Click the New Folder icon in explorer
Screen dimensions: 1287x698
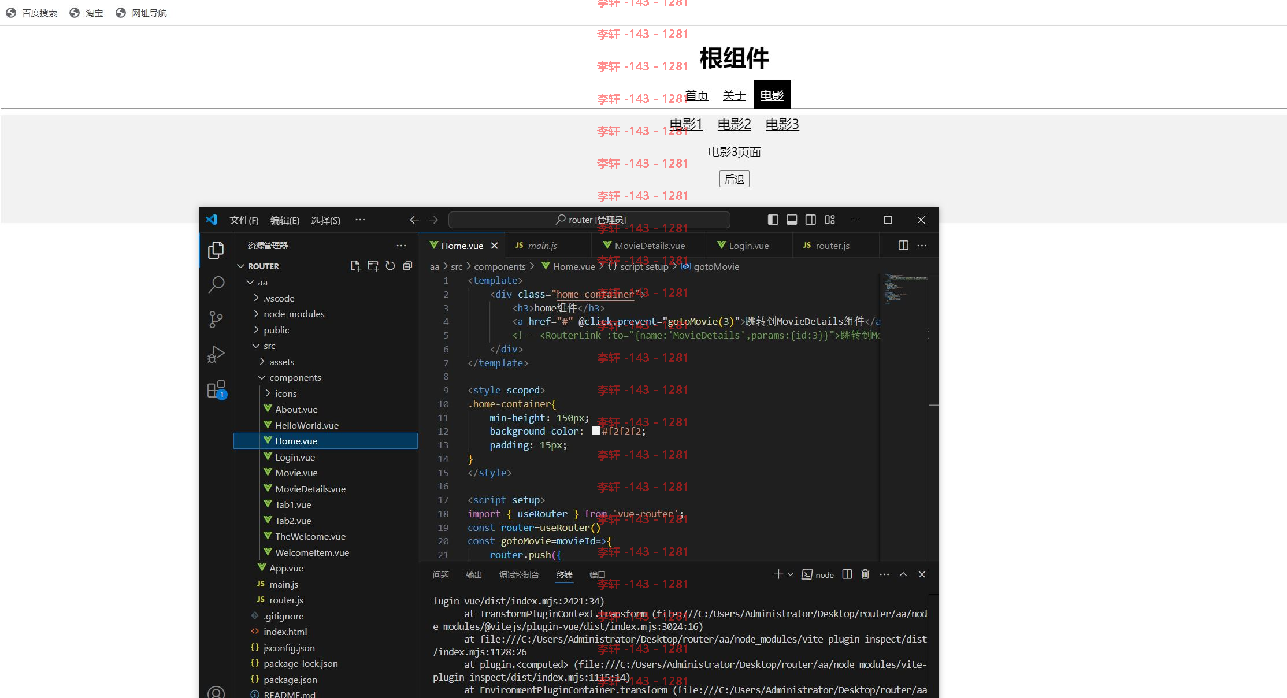tap(373, 266)
